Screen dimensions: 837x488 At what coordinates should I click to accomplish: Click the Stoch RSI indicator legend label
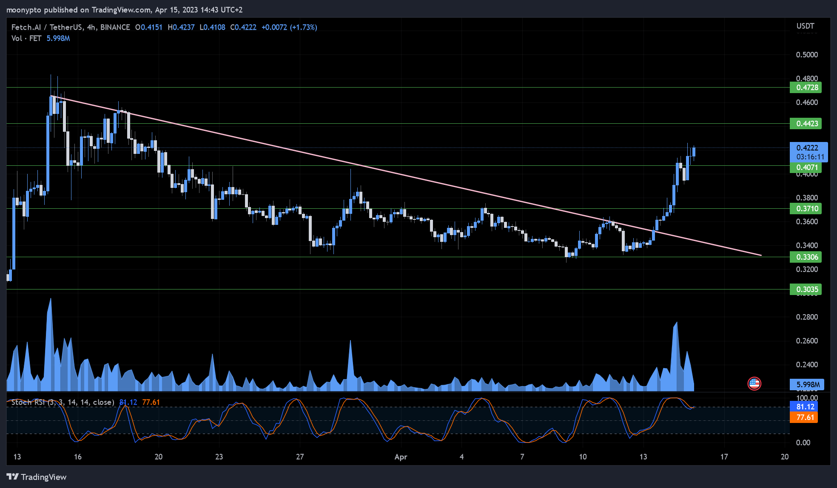63,402
